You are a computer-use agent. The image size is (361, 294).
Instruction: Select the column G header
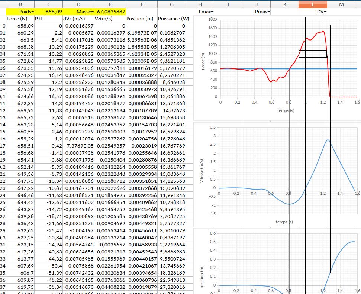click(x=171, y=4)
